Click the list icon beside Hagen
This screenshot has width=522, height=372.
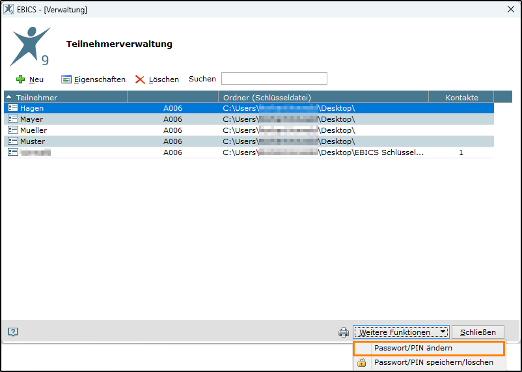click(13, 107)
